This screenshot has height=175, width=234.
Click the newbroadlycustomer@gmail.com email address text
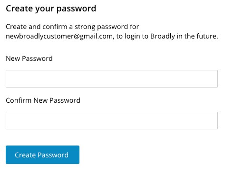click(59, 36)
